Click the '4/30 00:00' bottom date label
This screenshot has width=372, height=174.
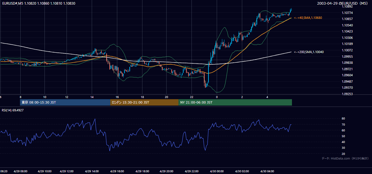pos(217,171)
